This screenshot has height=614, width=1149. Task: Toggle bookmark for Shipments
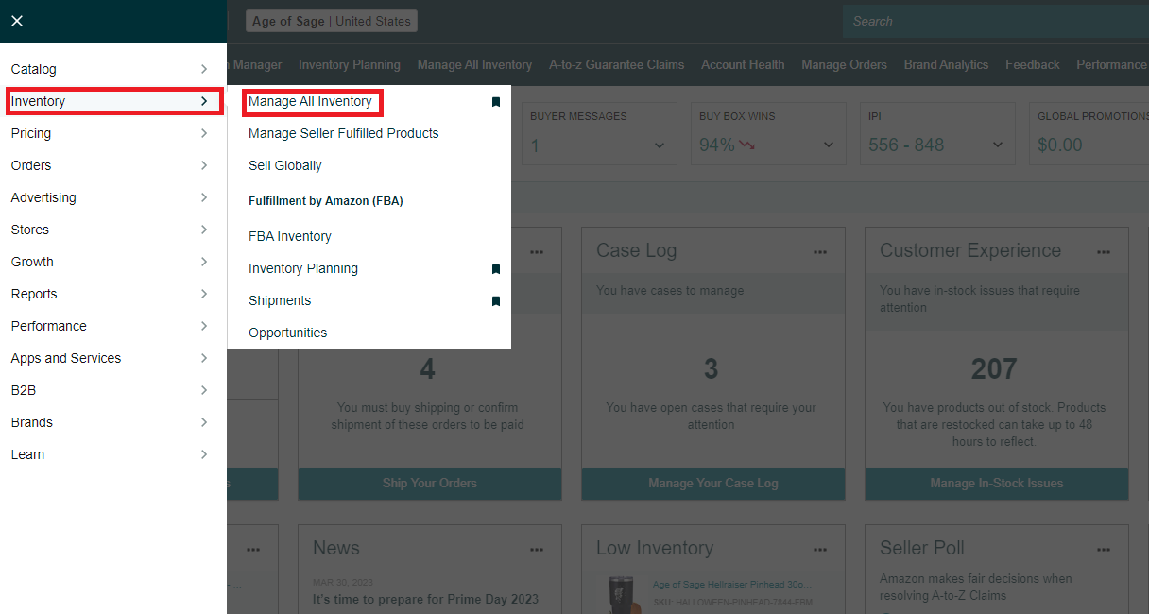(495, 301)
